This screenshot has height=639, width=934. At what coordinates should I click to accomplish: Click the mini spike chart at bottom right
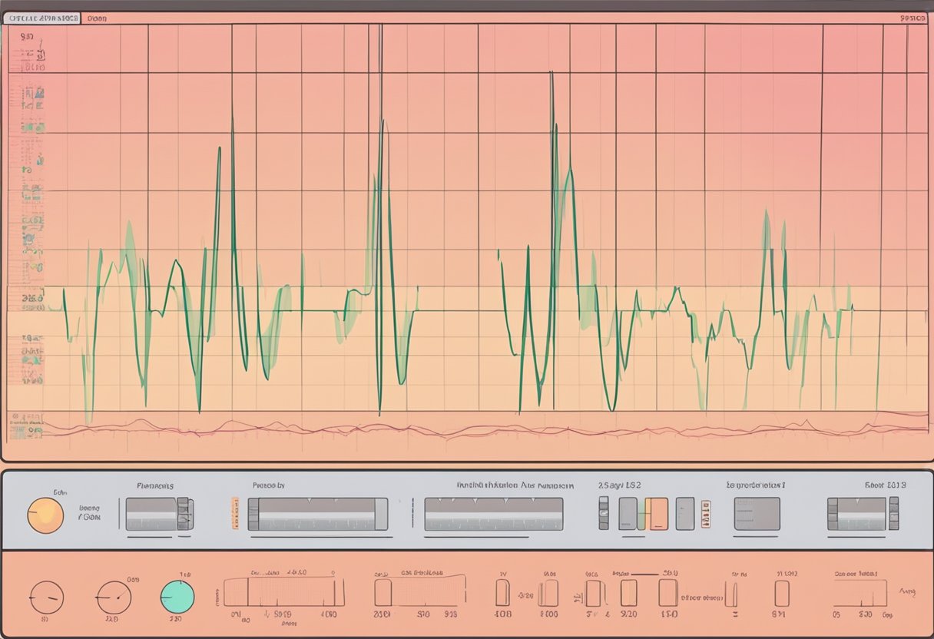[x=860, y=594]
